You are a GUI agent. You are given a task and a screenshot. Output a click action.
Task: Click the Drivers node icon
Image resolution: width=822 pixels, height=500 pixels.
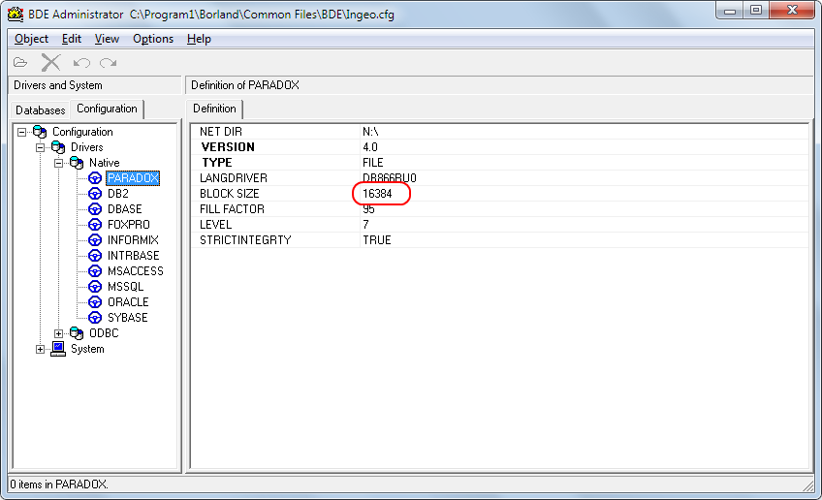coord(58,147)
